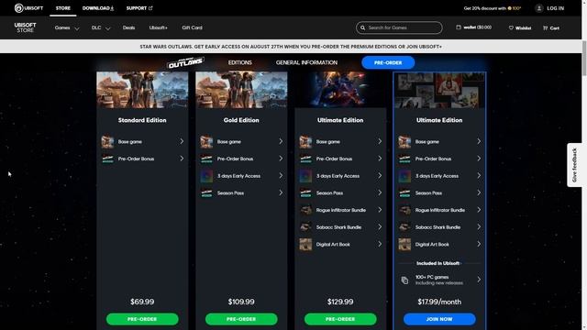Expand Gold Edition Pre-Order Bonus chevron

click(x=281, y=159)
